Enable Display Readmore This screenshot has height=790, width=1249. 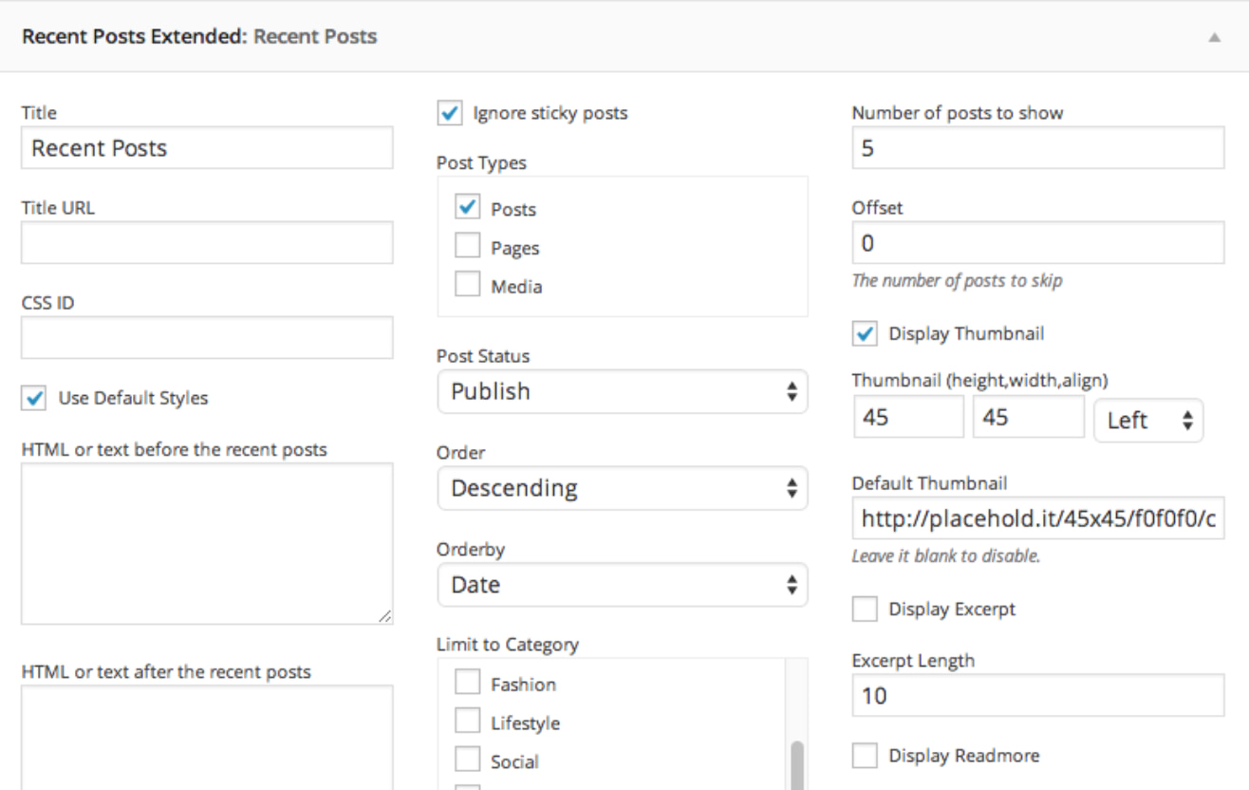[864, 755]
